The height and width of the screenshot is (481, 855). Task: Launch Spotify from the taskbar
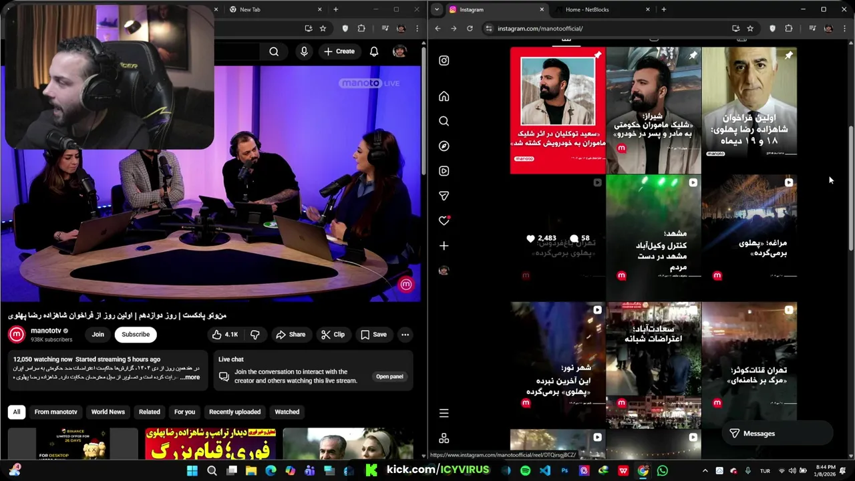point(526,471)
